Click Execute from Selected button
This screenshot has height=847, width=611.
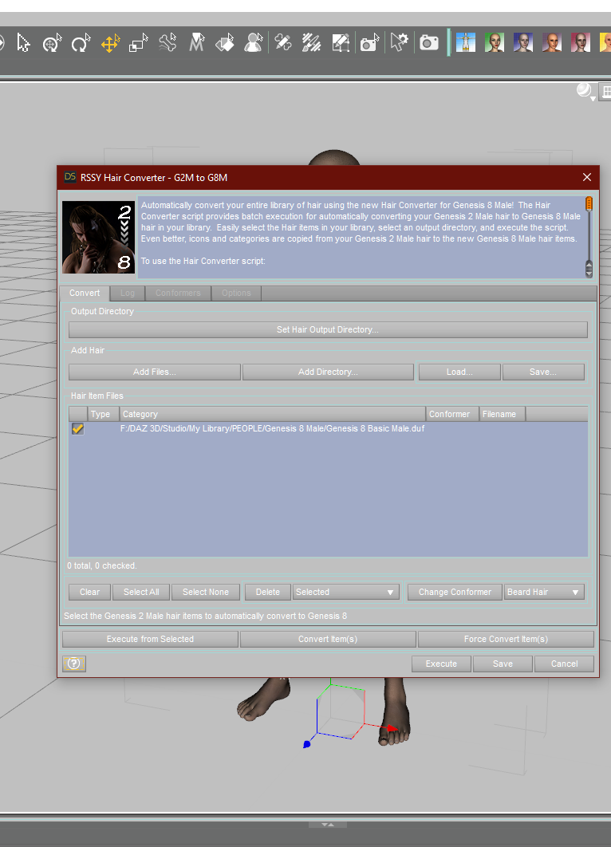150,639
